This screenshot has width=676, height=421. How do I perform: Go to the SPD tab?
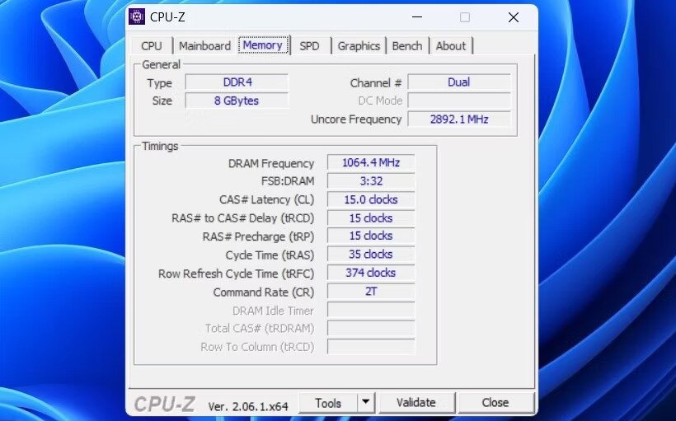pos(309,45)
